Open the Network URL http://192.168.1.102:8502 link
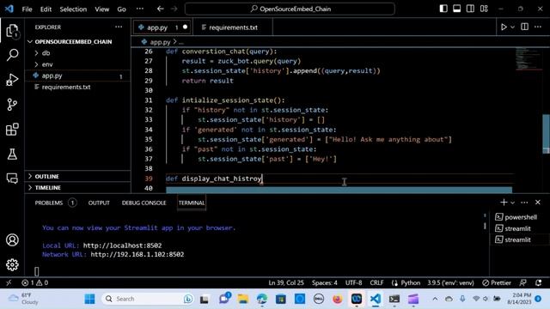 point(137,254)
